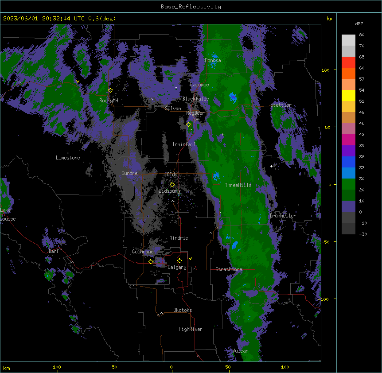
Task: Click the Lacombe city label
Action: tap(199, 85)
